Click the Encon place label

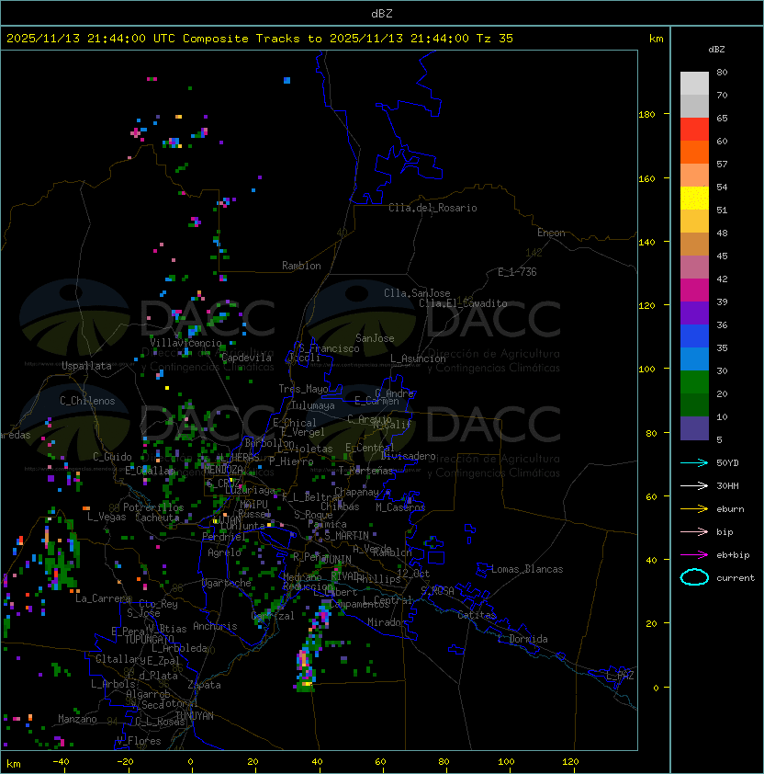coord(551,233)
